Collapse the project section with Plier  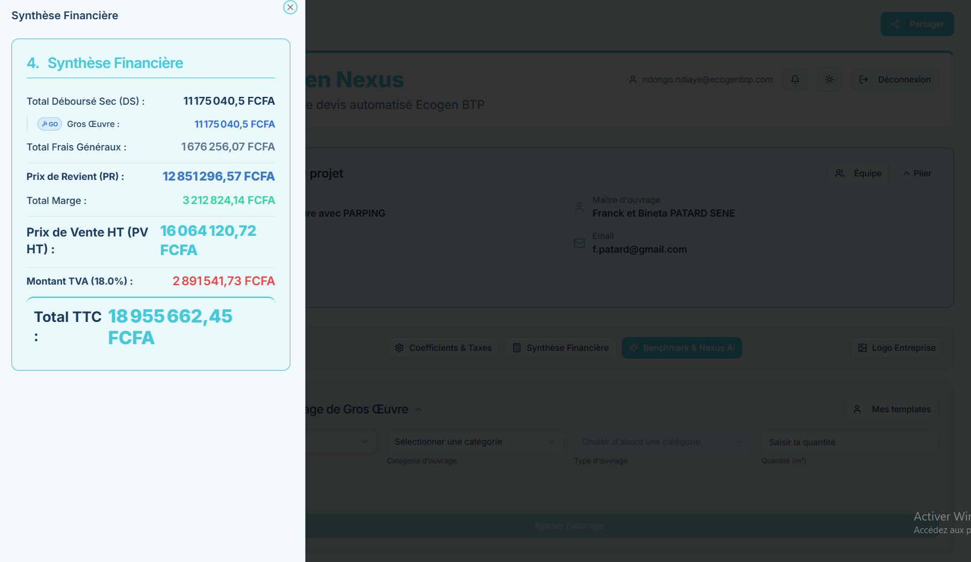[x=917, y=173]
